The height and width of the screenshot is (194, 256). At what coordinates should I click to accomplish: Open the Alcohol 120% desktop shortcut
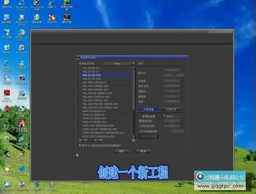coord(7,110)
